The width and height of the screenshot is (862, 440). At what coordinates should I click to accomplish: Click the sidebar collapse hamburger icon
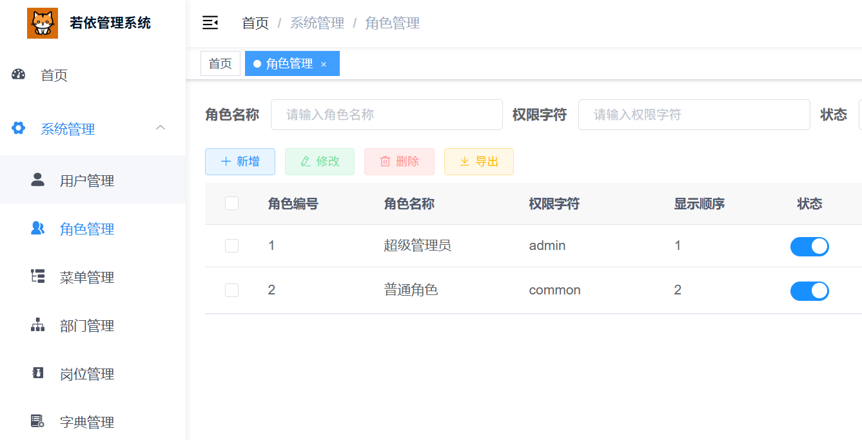[x=210, y=23]
